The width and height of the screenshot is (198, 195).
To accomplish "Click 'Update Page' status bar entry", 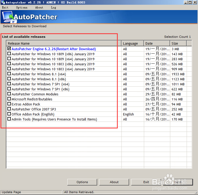I will click(x=11, y=192).
